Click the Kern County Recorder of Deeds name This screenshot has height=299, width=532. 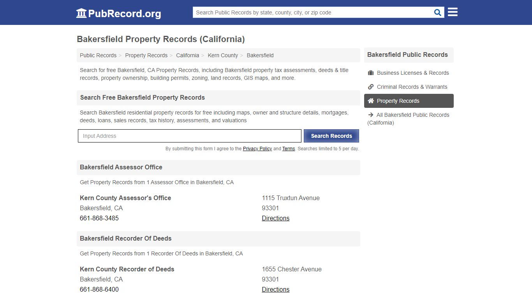[127, 269]
